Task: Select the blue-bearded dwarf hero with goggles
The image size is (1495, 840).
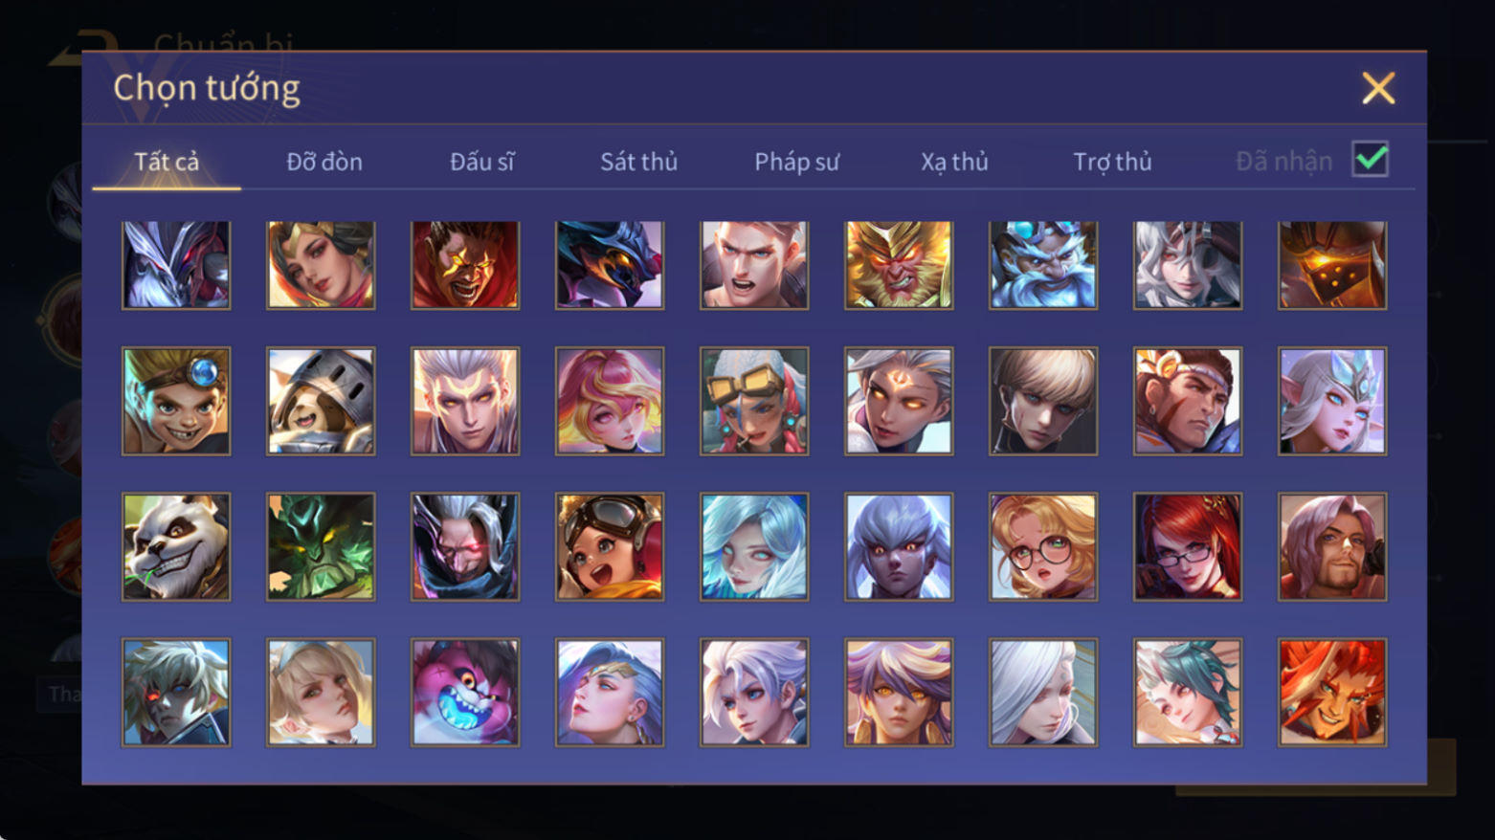Action: pyautogui.click(x=1043, y=265)
